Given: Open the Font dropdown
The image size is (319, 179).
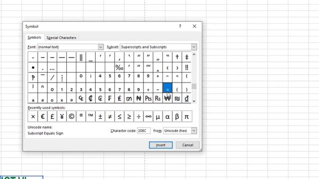Looking at the screenshot, I should click(x=101, y=47).
